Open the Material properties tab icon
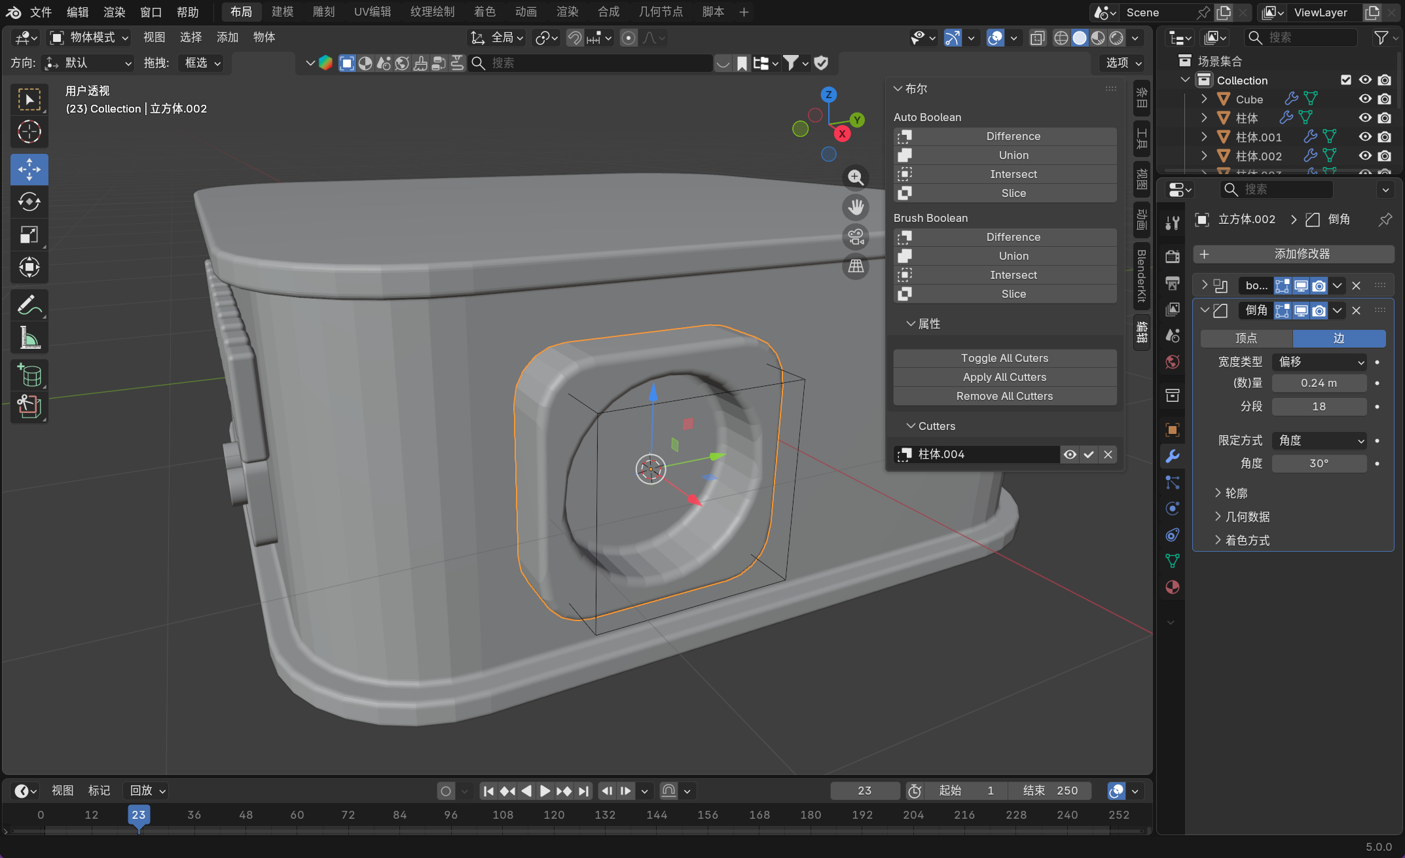 pos(1172,587)
